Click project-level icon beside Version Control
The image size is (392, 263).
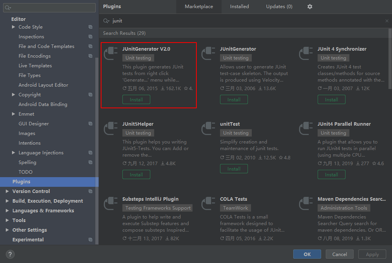click(x=91, y=191)
